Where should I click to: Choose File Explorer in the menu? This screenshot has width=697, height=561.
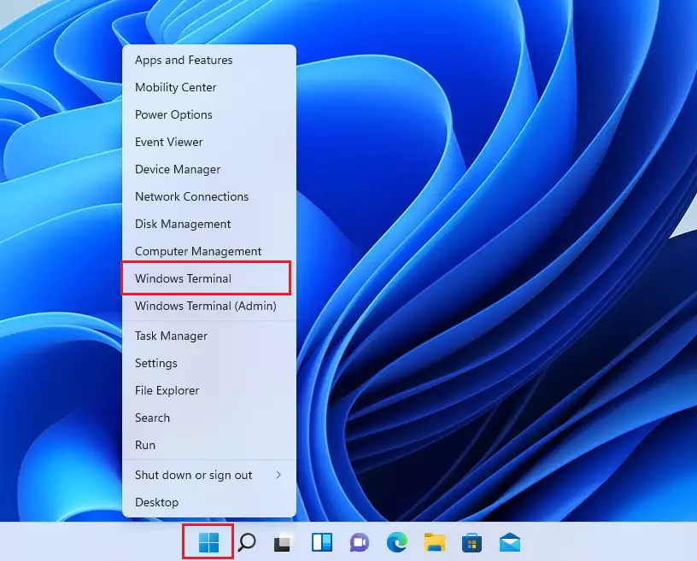tap(209, 390)
